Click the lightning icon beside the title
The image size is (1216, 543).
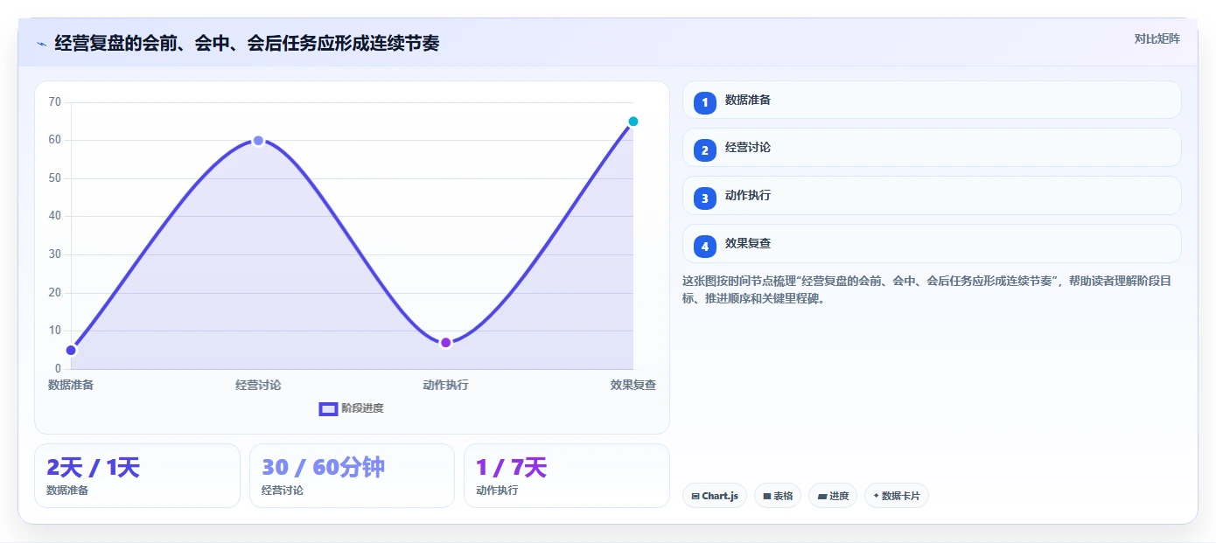[x=41, y=44]
